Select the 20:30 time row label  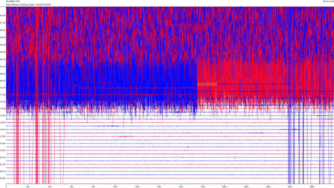3,157
